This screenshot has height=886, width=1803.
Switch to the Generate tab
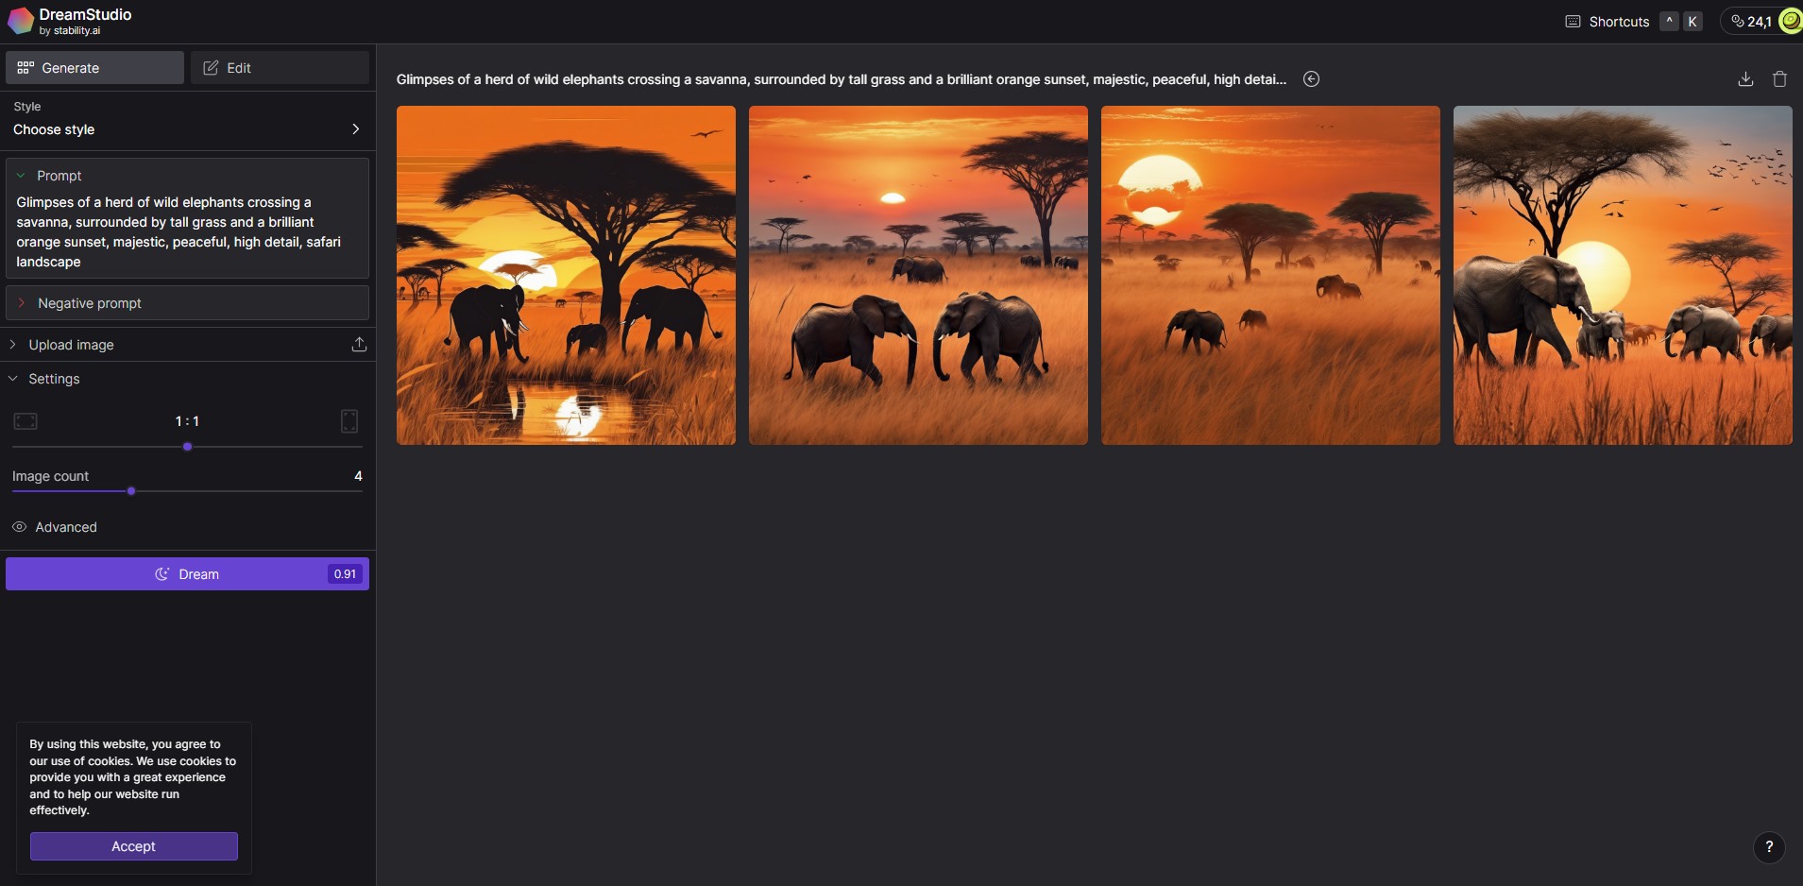[x=94, y=68]
